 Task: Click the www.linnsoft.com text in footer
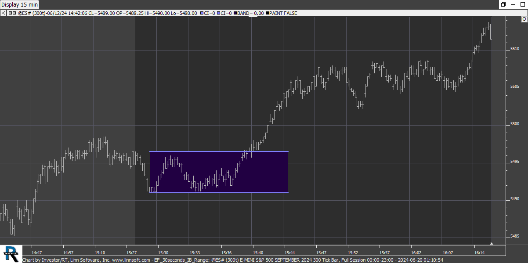point(130,260)
